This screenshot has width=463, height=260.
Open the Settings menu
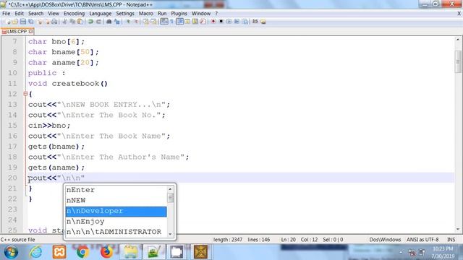point(125,14)
